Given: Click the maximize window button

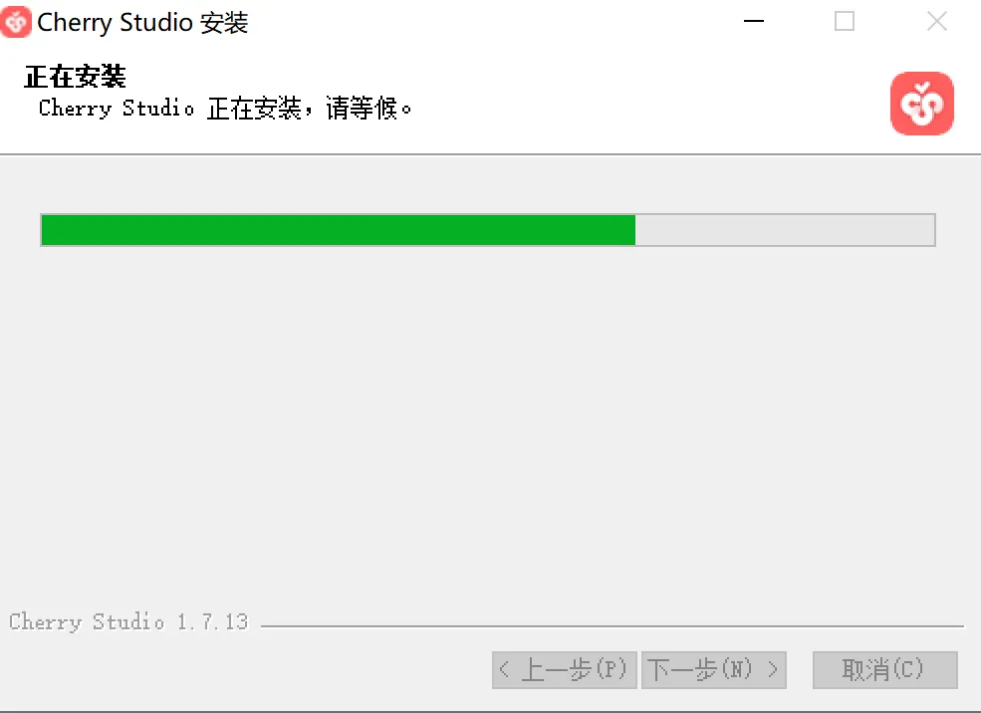Looking at the screenshot, I should [x=845, y=21].
